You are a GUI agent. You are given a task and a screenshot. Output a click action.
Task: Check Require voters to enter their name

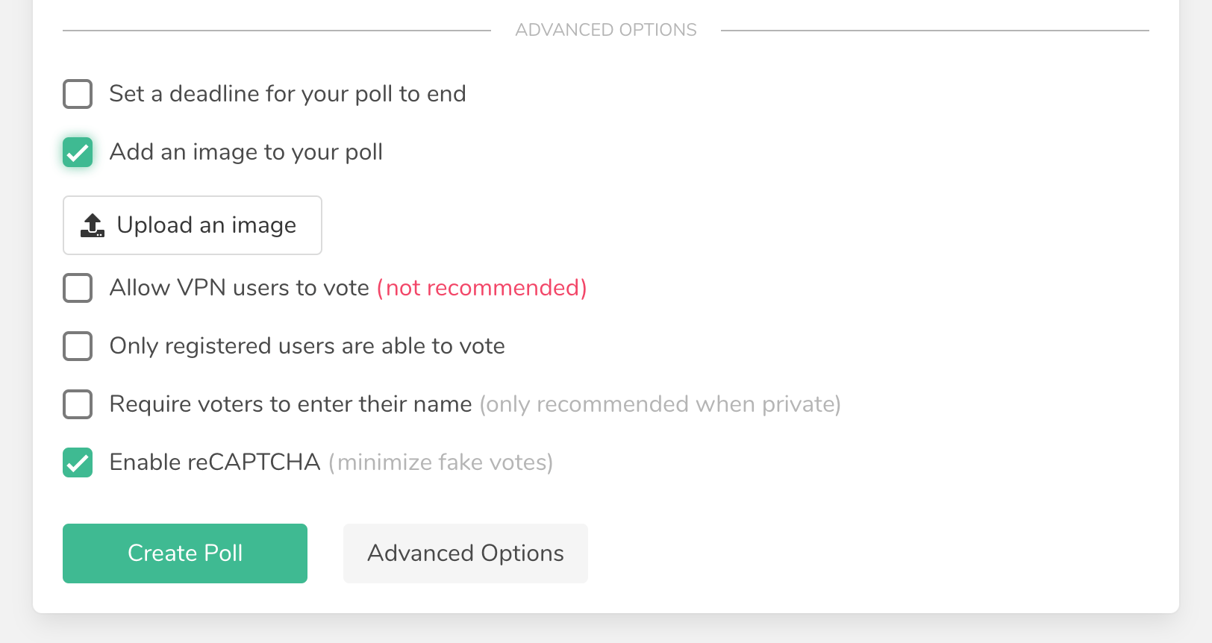pos(77,404)
